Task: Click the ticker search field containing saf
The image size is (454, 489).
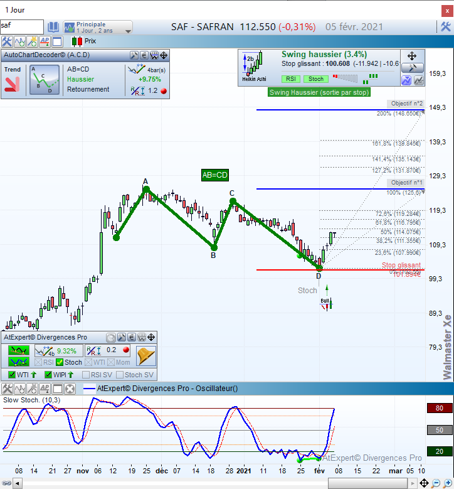Action: click(22, 27)
